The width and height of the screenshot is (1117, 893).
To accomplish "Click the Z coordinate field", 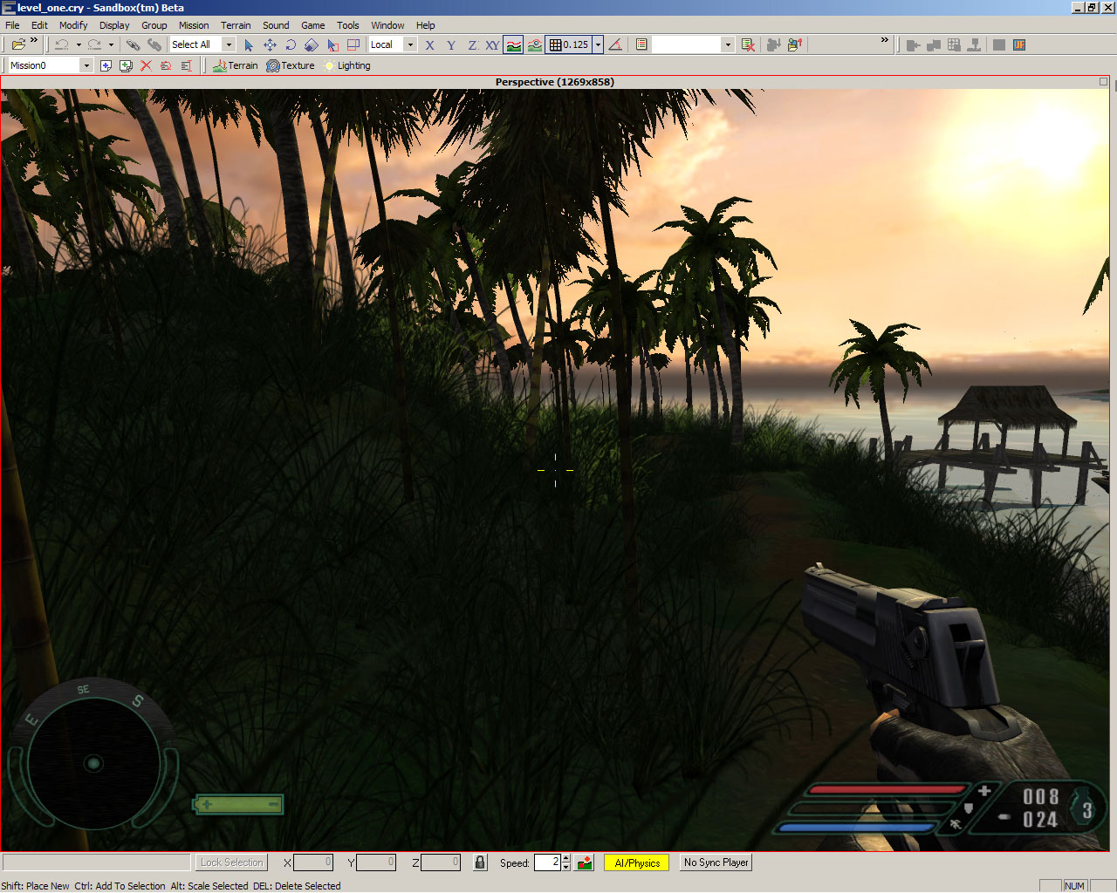I will (x=441, y=862).
